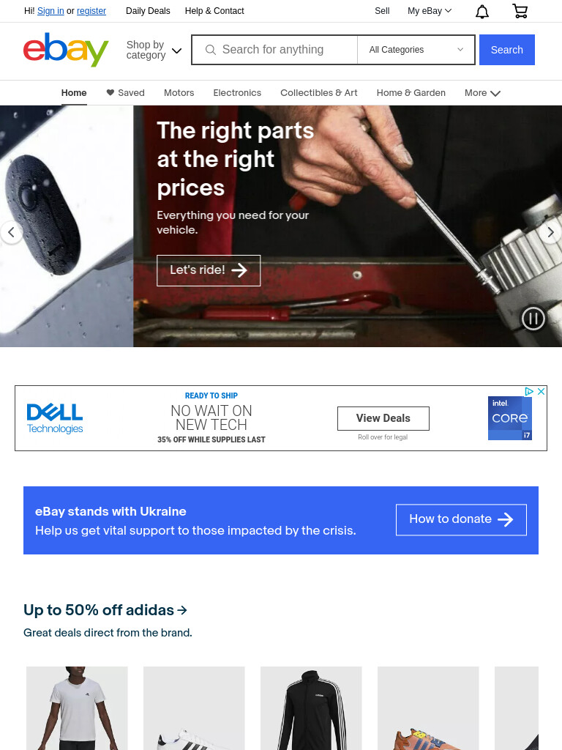Screen dimensions: 562x750
Task: Open the All Categories dropdown
Action: pos(416,50)
